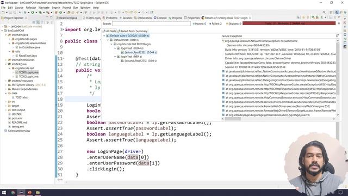Click the Rerun last test icon in TestNG toolbar
Viewport: 348px width, 196px height.
pyautogui.click(x=313, y=17)
